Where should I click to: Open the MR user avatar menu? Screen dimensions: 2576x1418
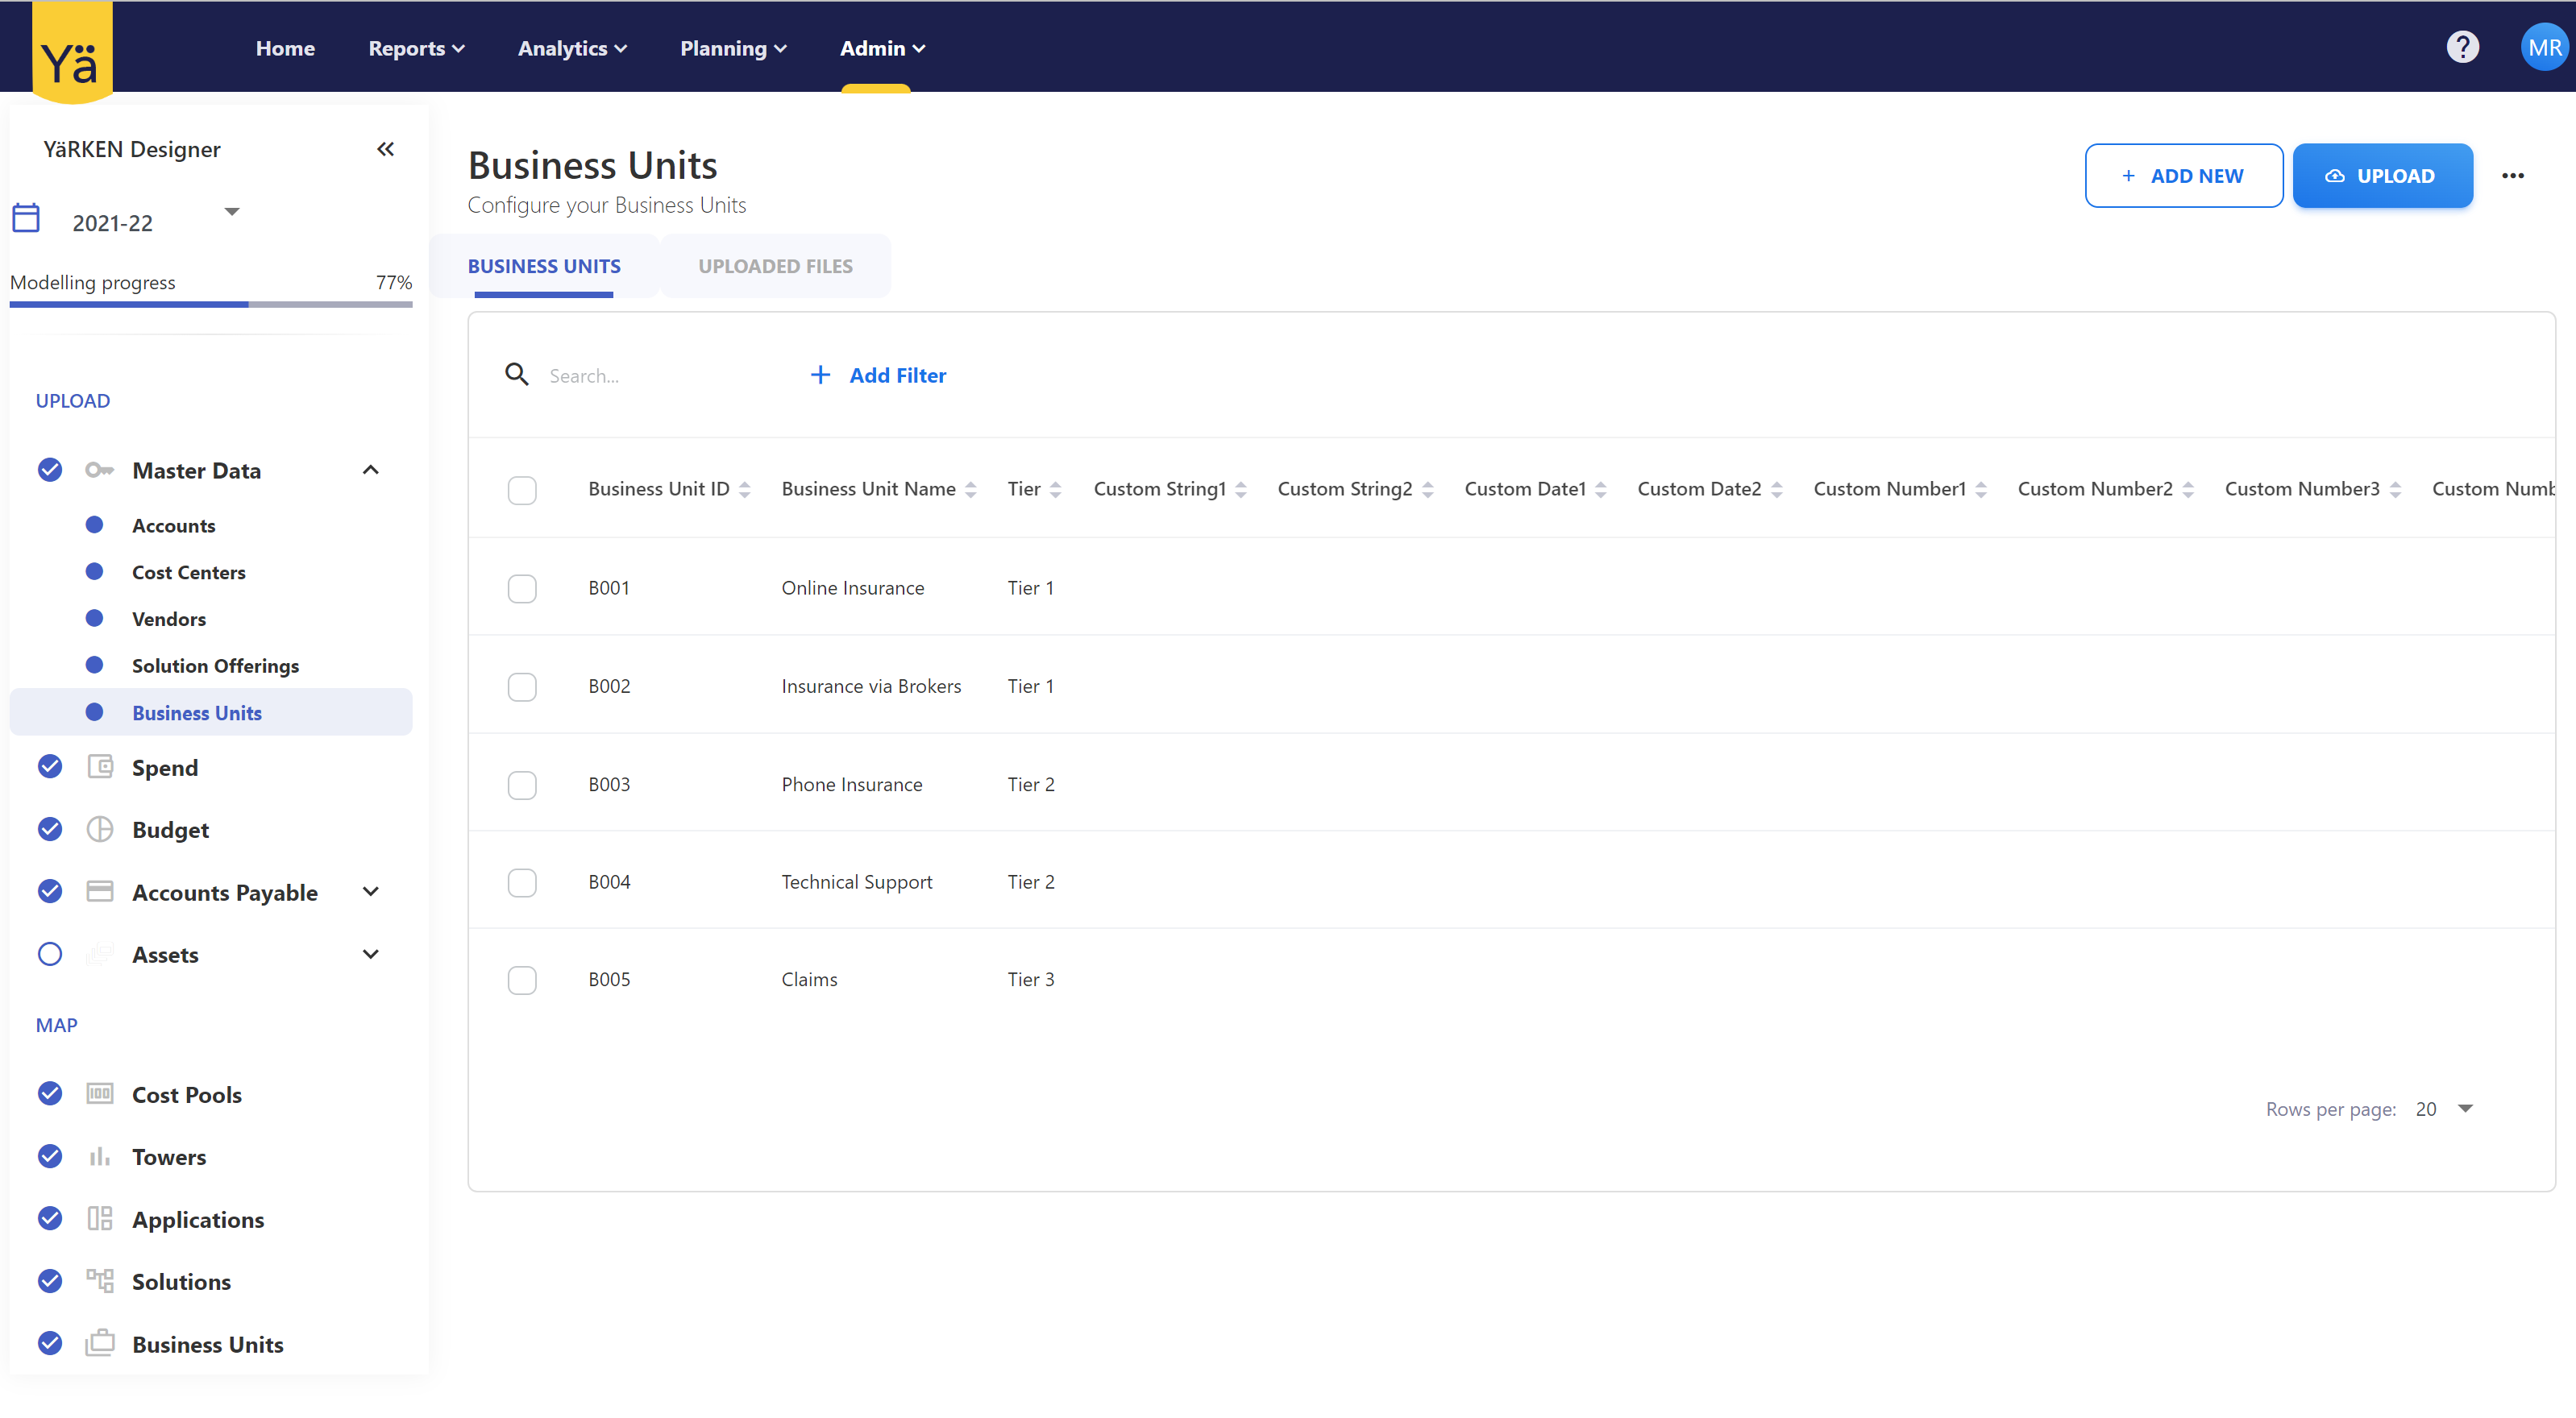point(2543,47)
